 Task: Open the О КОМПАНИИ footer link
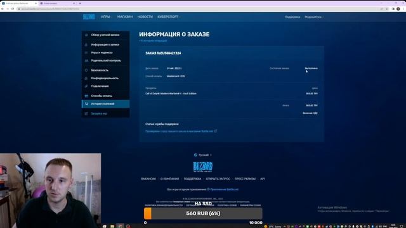(169, 179)
